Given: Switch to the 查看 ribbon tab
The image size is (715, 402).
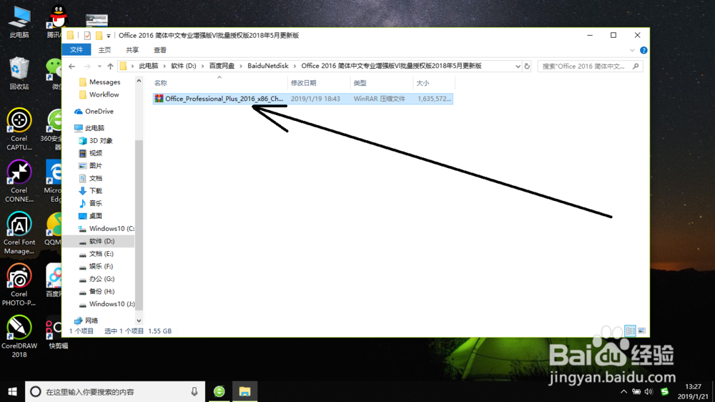Looking at the screenshot, I should tap(160, 50).
